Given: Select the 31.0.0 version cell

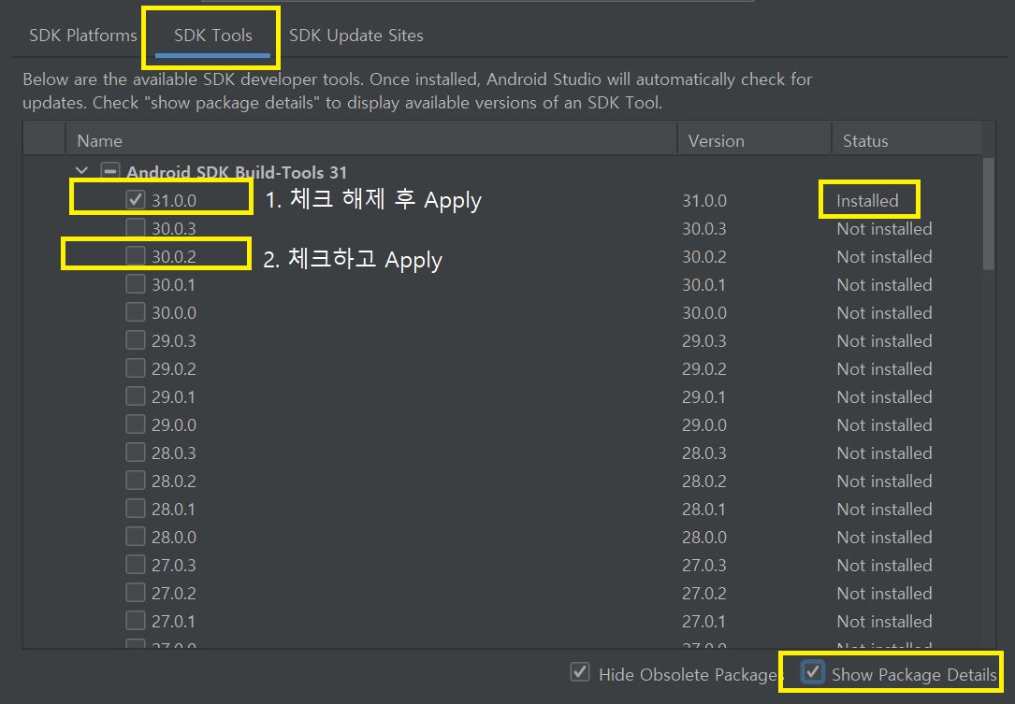Looking at the screenshot, I should (704, 201).
